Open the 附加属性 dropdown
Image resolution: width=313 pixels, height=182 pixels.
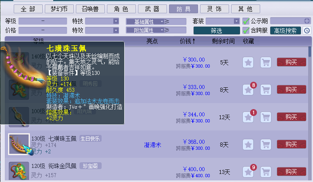[x=145, y=30]
